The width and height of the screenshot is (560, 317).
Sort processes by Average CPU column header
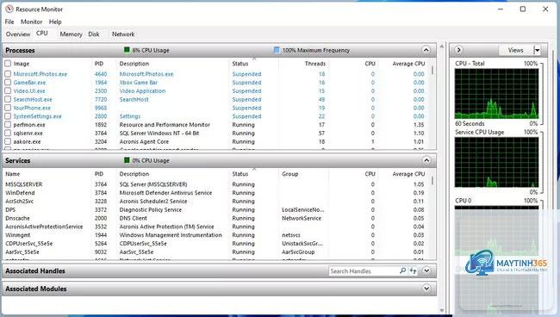[x=408, y=64]
